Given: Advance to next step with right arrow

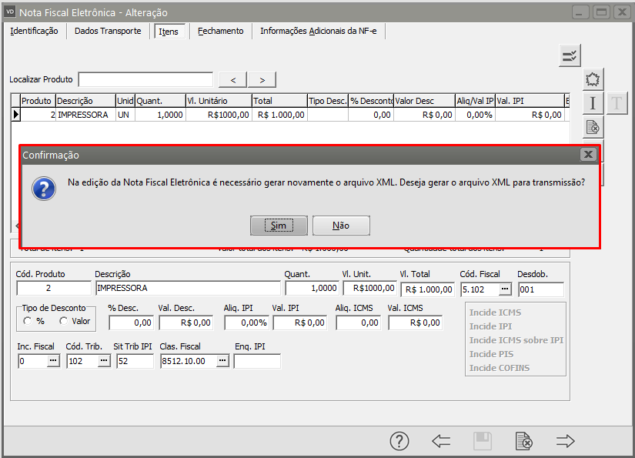Looking at the screenshot, I should [x=566, y=441].
